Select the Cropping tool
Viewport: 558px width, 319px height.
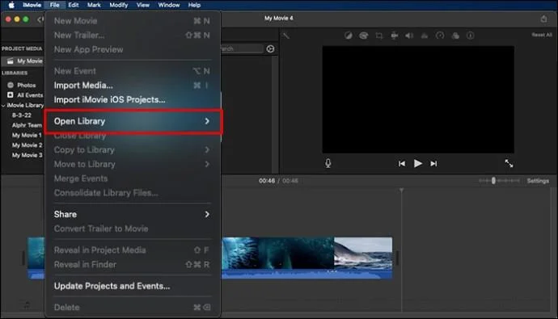coord(379,36)
